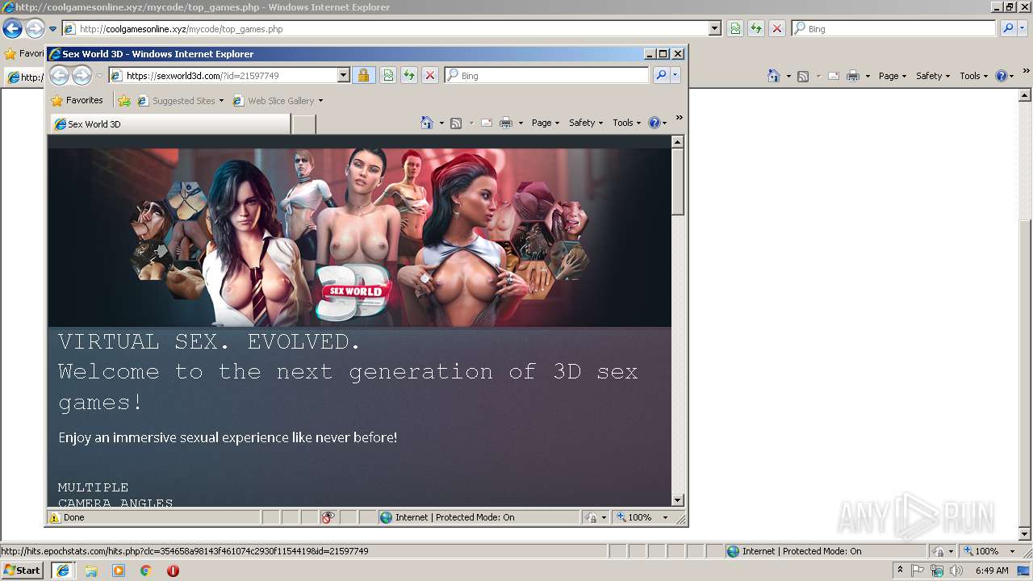Open the Tools menu in the main window
The image size is (1033, 581).
click(973, 76)
